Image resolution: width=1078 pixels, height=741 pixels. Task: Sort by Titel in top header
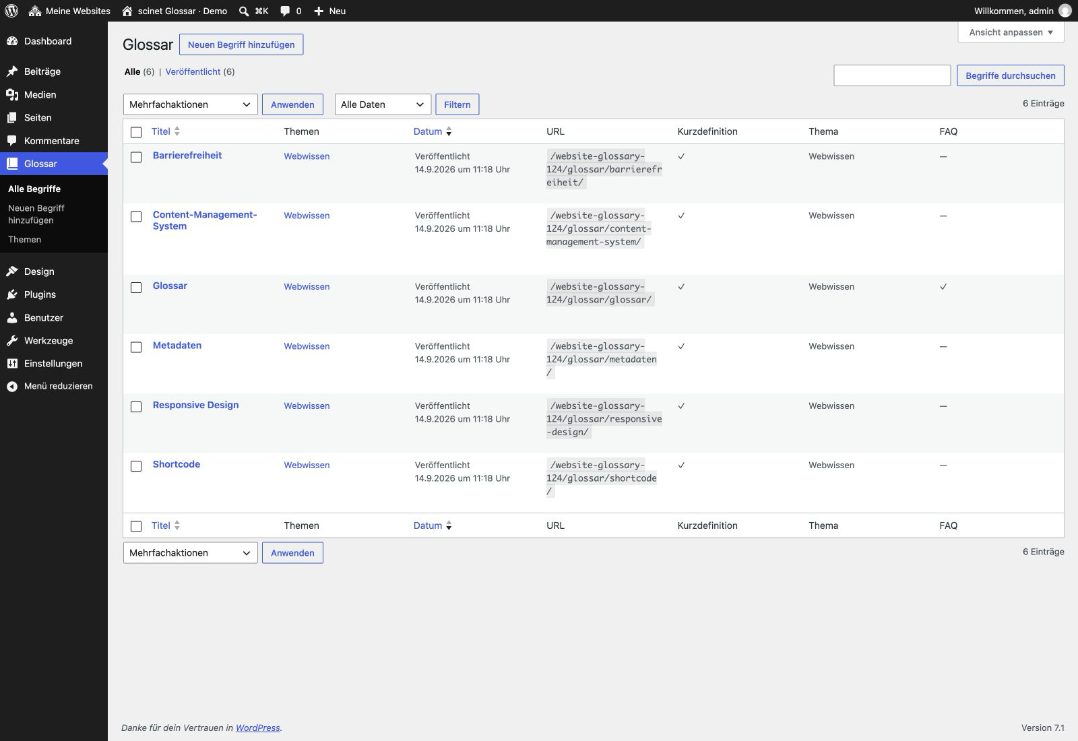[165, 131]
